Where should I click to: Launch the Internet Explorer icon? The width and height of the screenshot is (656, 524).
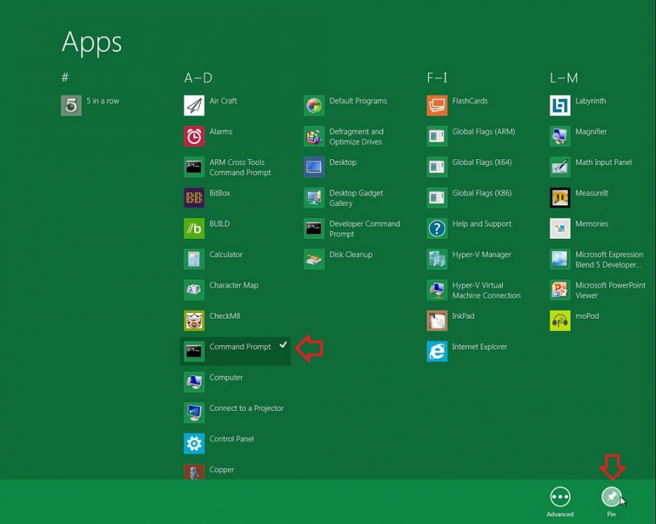click(437, 351)
